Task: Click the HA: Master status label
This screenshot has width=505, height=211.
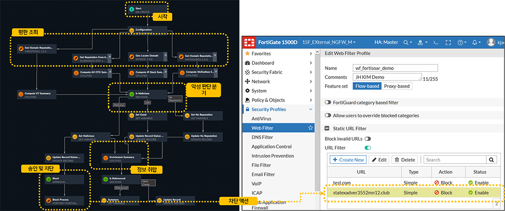Action: tap(386, 42)
